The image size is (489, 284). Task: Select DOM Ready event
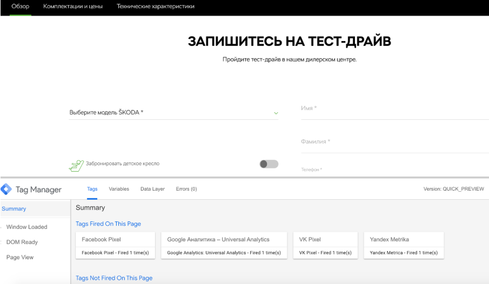click(22, 242)
